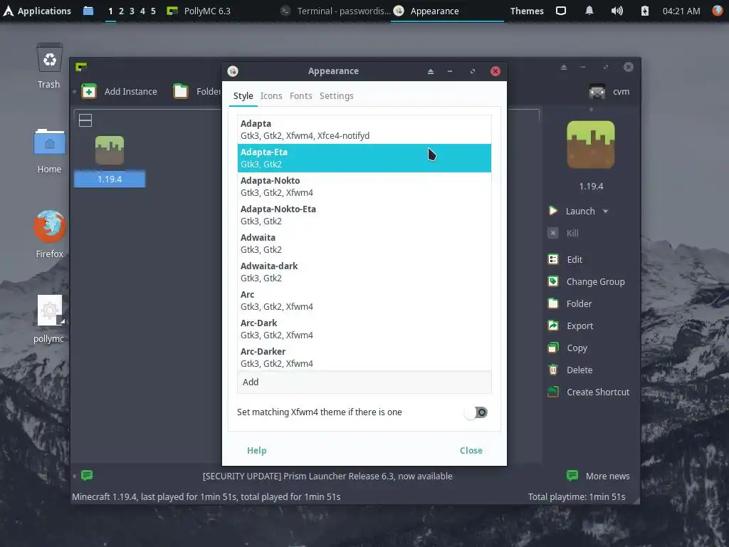729x547 pixels.
Task: Expand the Launch dropdown arrow
Action: tap(605, 211)
